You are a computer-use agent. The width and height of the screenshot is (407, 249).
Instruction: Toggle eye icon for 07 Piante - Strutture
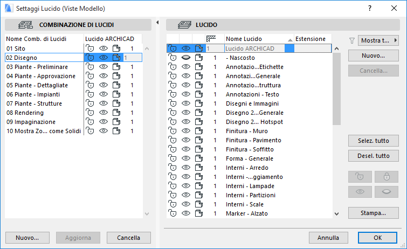coord(104,103)
